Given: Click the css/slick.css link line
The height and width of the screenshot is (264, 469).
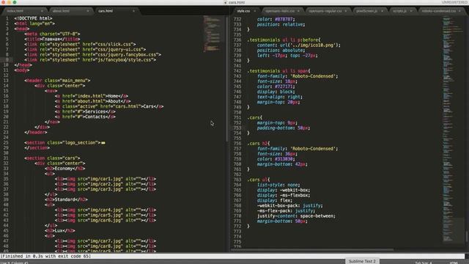Looking at the screenshot, I should (x=80, y=44).
